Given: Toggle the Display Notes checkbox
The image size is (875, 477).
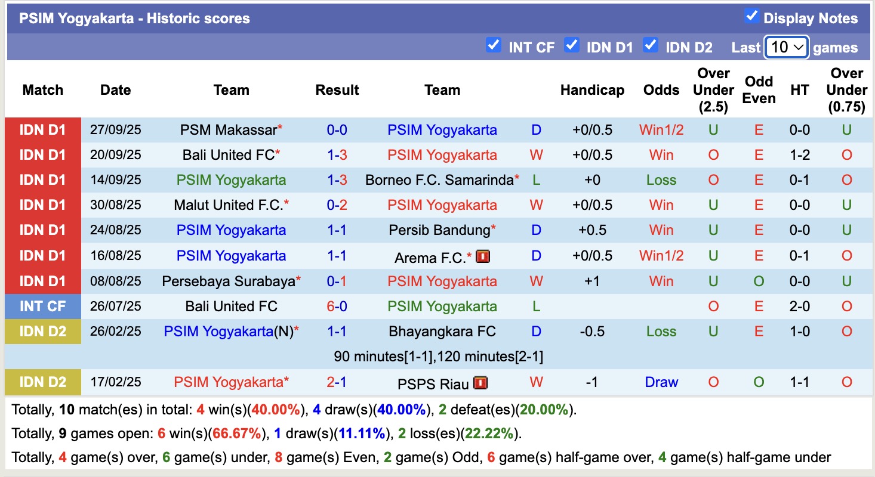Looking at the screenshot, I should pos(751,17).
